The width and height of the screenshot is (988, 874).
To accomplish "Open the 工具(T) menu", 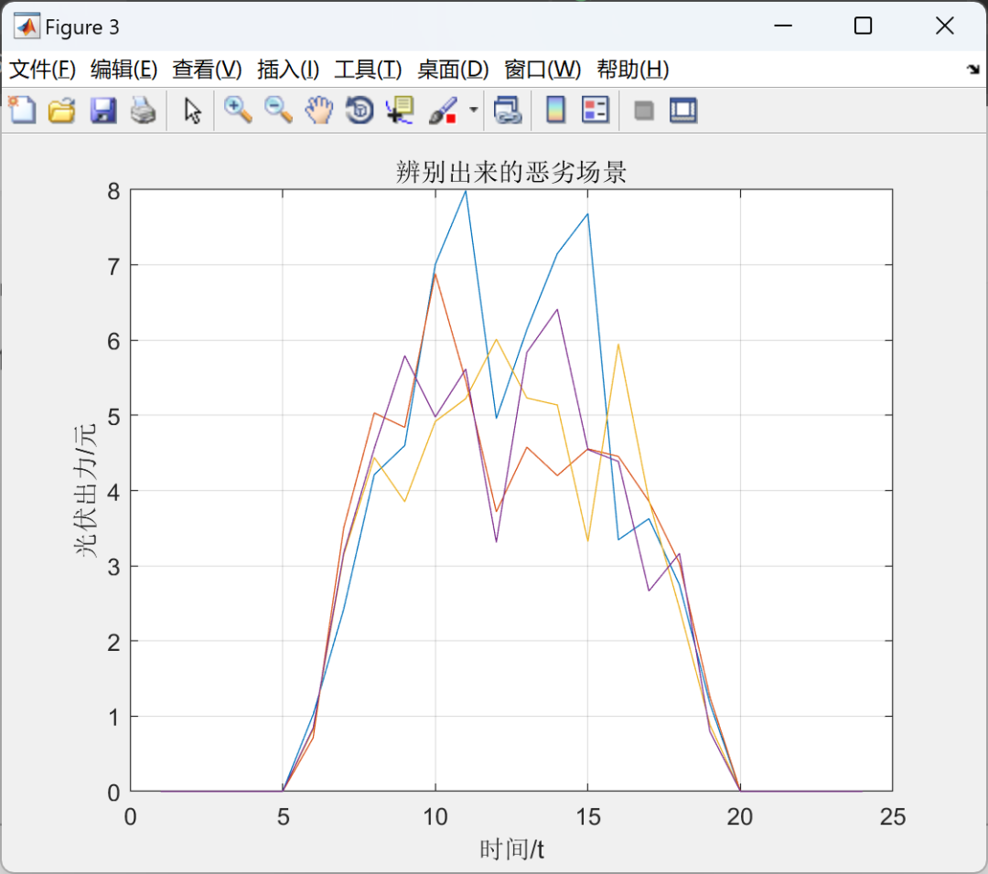I will click(368, 69).
